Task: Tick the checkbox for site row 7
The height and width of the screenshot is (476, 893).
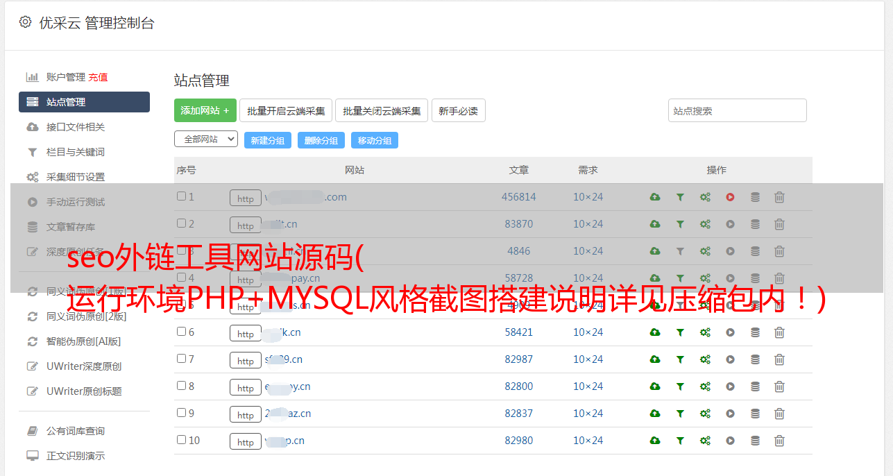Action: [181, 359]
